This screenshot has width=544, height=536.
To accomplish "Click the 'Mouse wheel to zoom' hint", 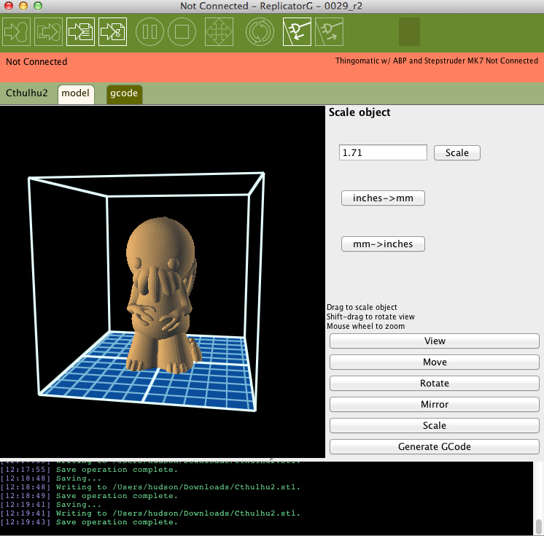I will tap(365, 326).
